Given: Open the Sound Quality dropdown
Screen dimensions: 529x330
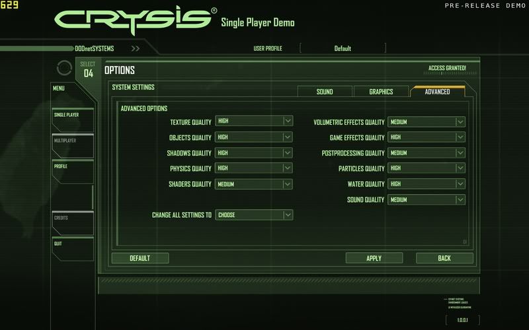Looking at the screenshot, I should (x=427, y=200).
